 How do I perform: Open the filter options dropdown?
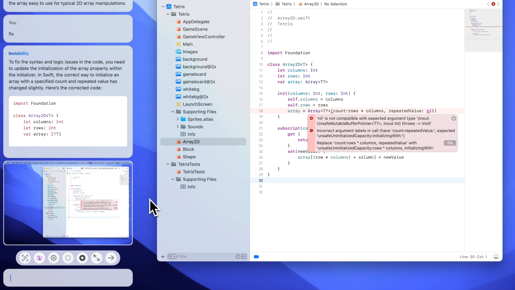tap(172, 257)
